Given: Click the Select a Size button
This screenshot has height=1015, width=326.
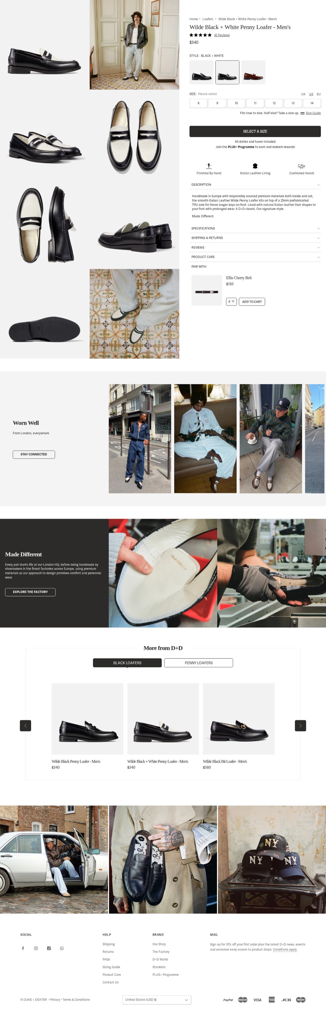Looking at the screenshot, I should click(255, 131).
